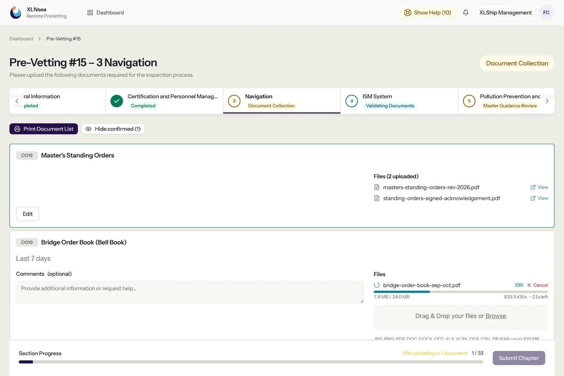Click the D019 document code tag
The width and height of the screenshot is (564, 376).
click(27, 242)
